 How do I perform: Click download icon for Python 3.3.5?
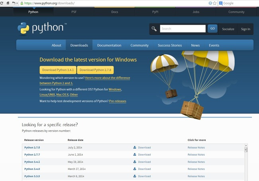[x=135, y=176]
